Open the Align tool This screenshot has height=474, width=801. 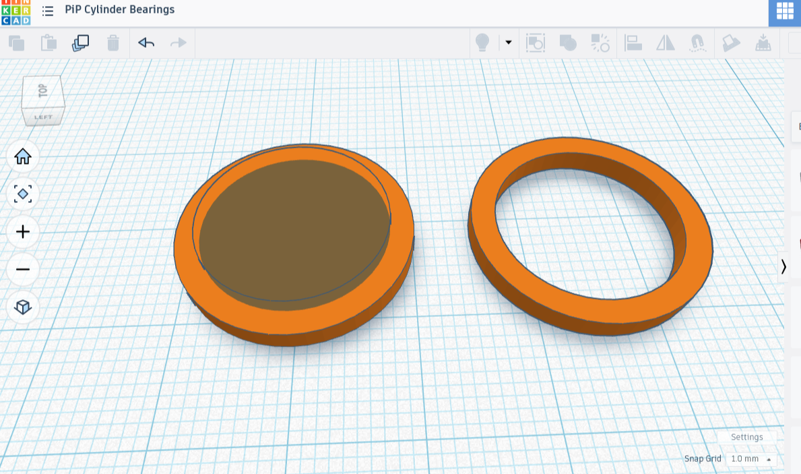[x=633, y=42]
